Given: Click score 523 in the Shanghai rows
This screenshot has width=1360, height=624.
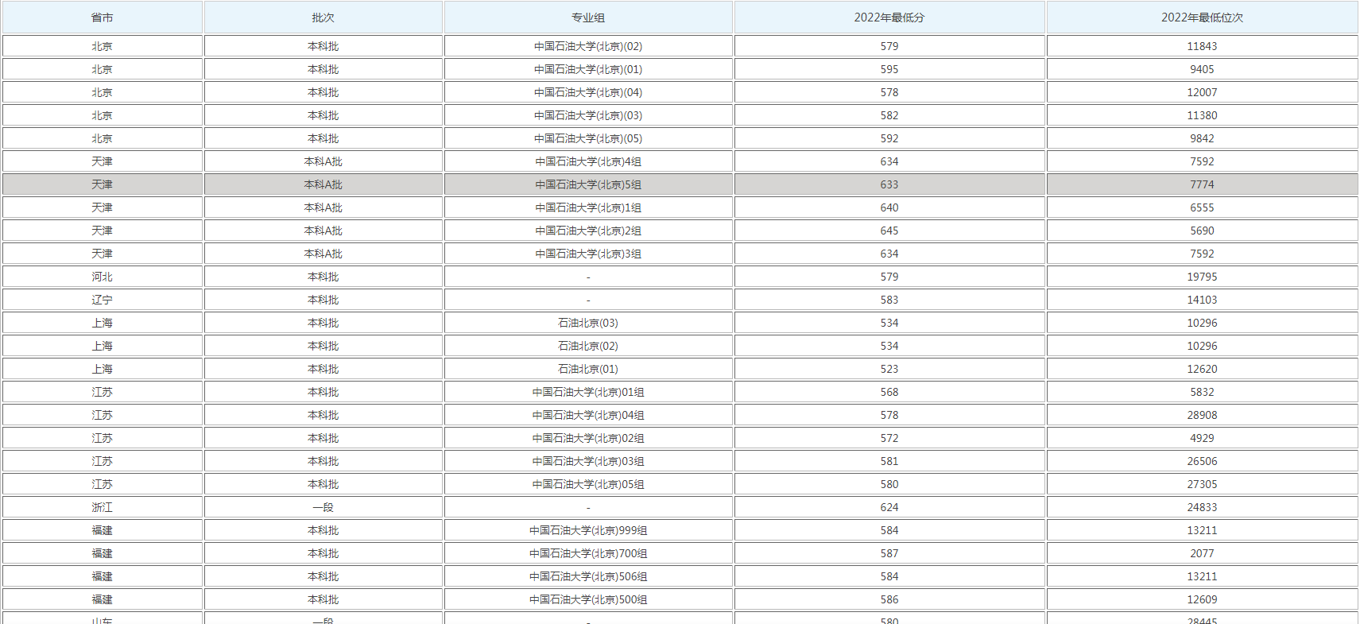Looking at the screenshot, I should pyautogui.click(x=889, y=369).
